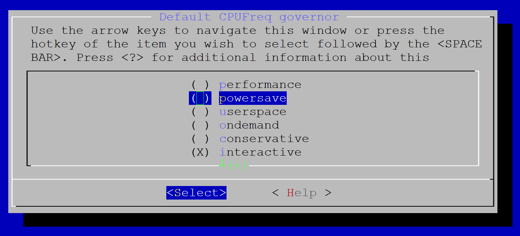Click the performance governor label
The width and height of the screenshot is (520, 236).
(260, 85)
